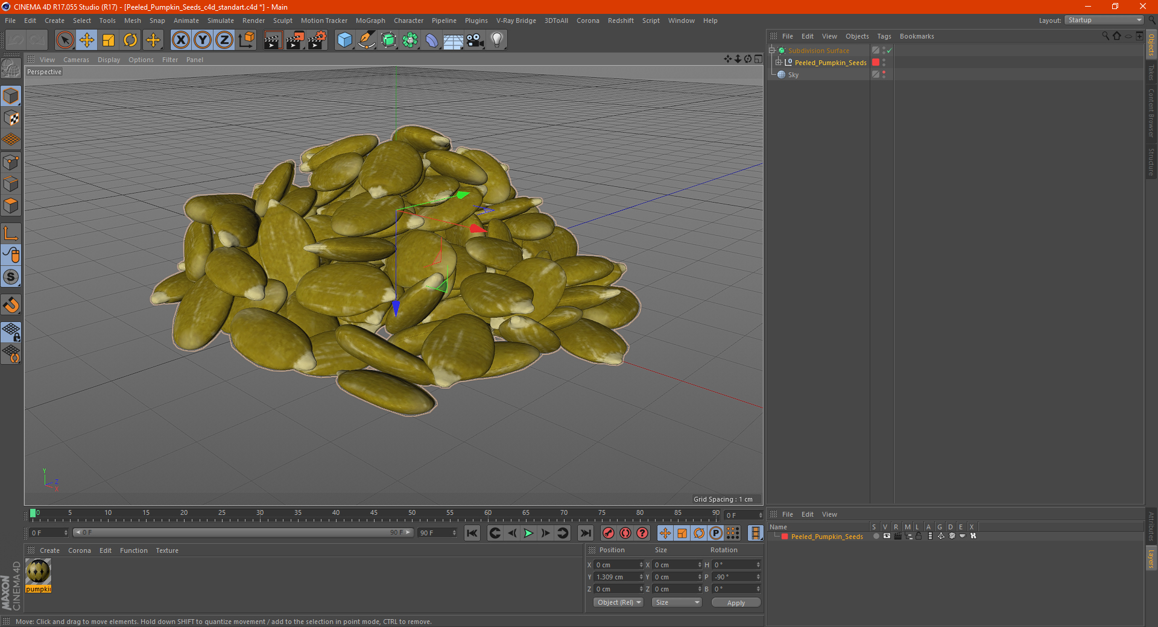This screenshot has height=627, width=1158.
Task: Toggle layer solo dot for Peeled_Pumpkin_Seeds
Action: pos(876,536)
